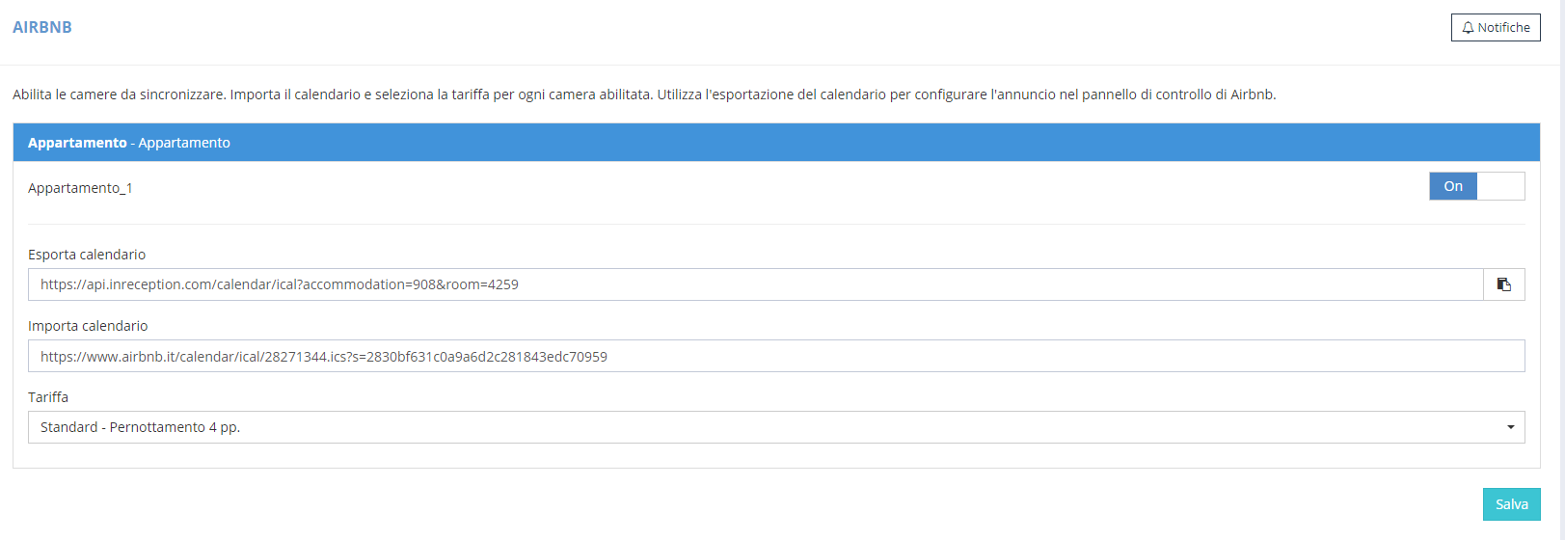Copy the export calendar URL icon

[1504, 284]
